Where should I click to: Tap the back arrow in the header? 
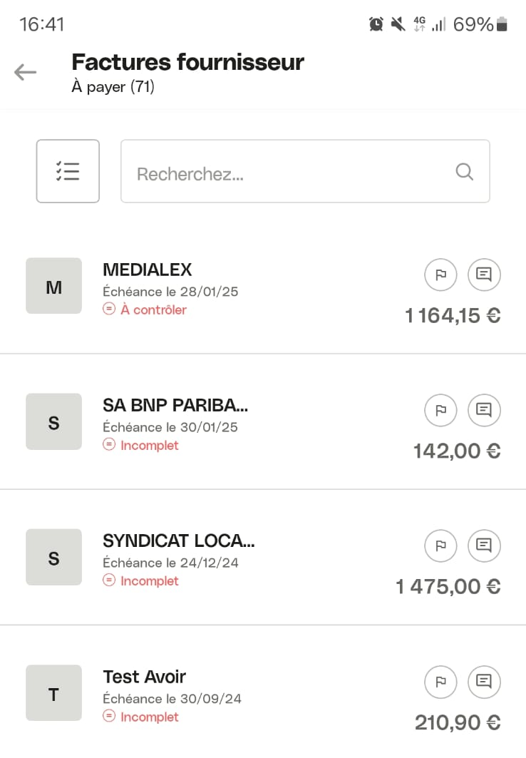25,72
